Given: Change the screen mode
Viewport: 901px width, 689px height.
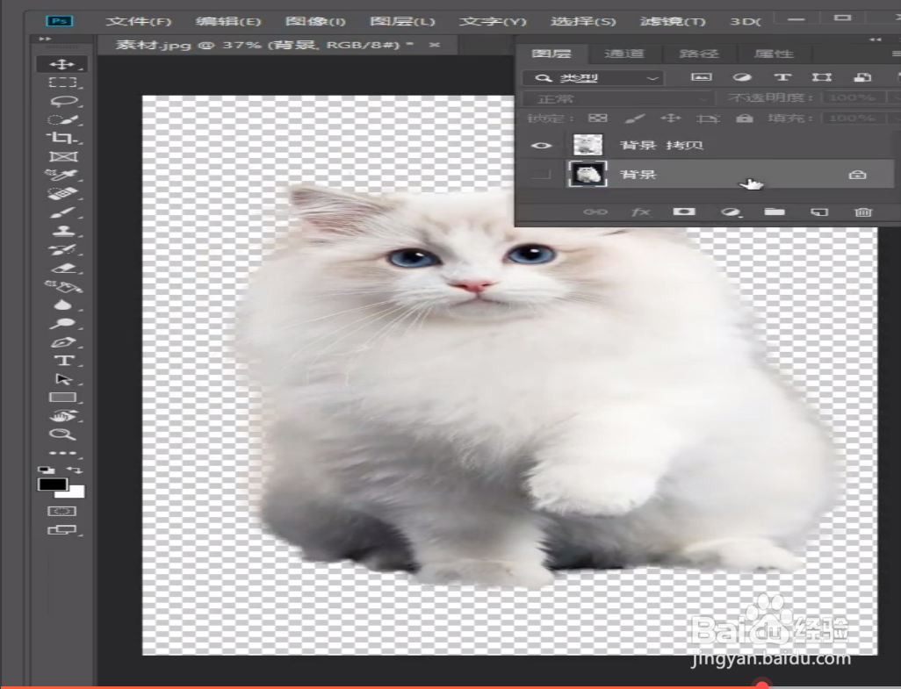Looking at the screenshot, I should (62, 530).
